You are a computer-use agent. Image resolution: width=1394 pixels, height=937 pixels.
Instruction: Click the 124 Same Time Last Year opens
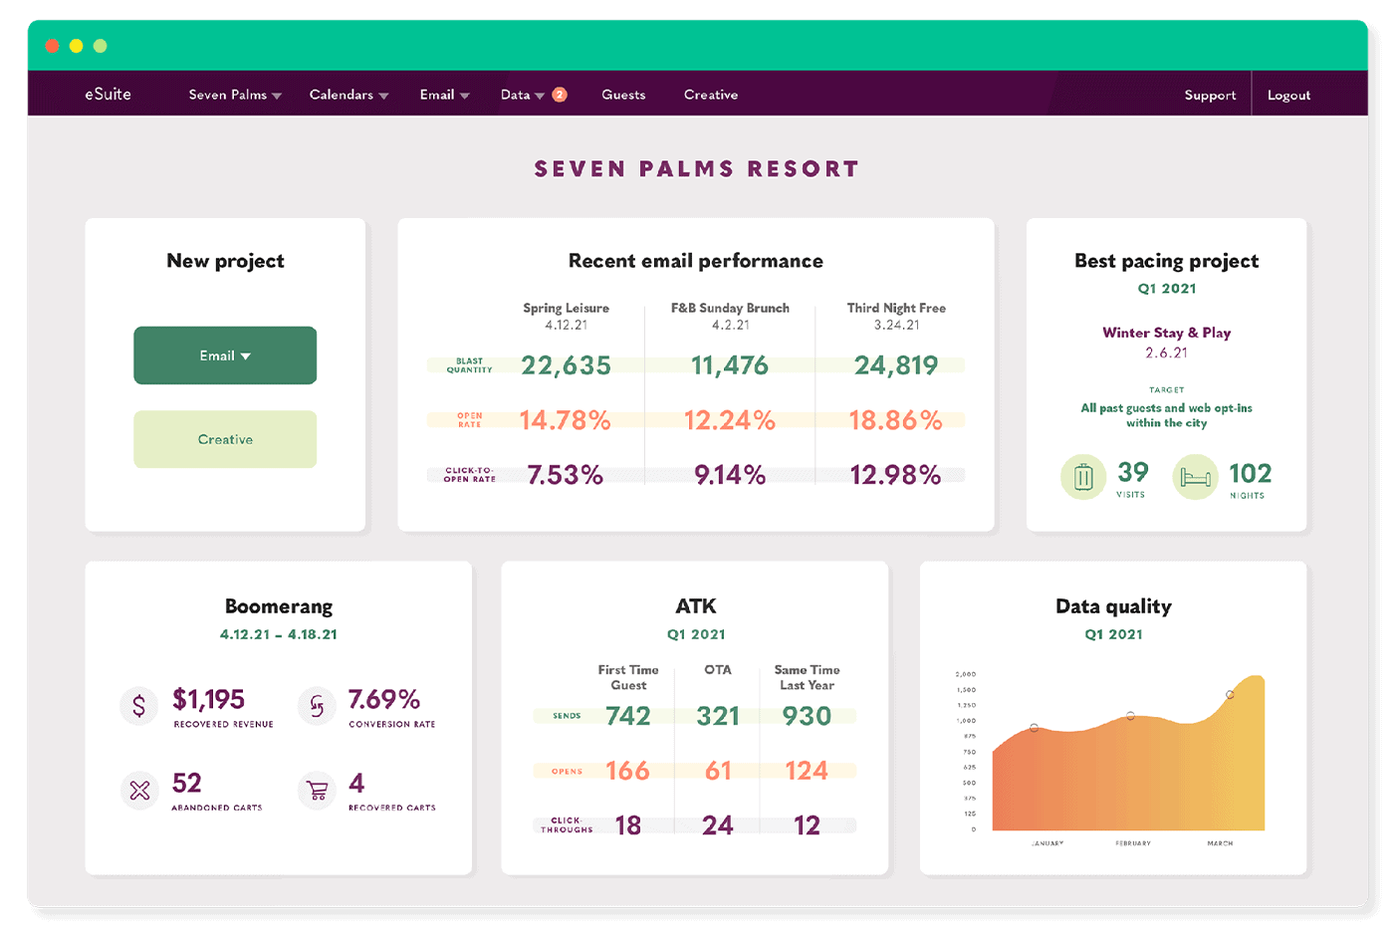807,771
